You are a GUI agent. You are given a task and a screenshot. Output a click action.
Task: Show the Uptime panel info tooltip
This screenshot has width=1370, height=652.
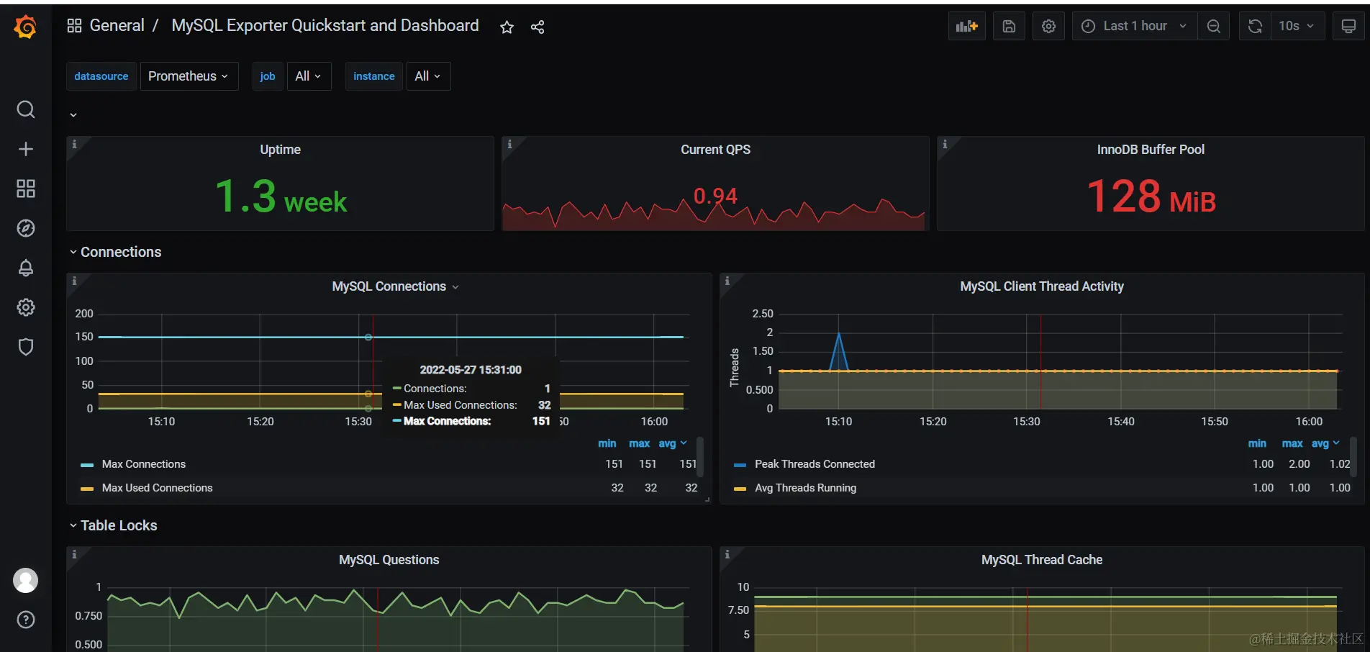coord(74,144)
